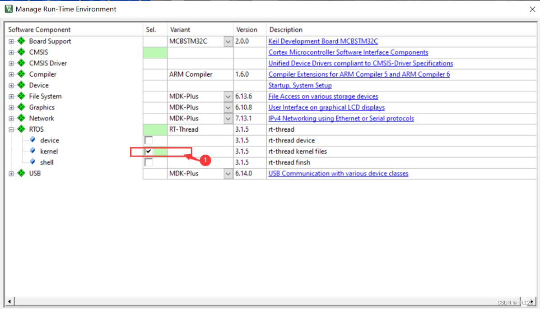Click the RTOS green diamond icon

21,129
